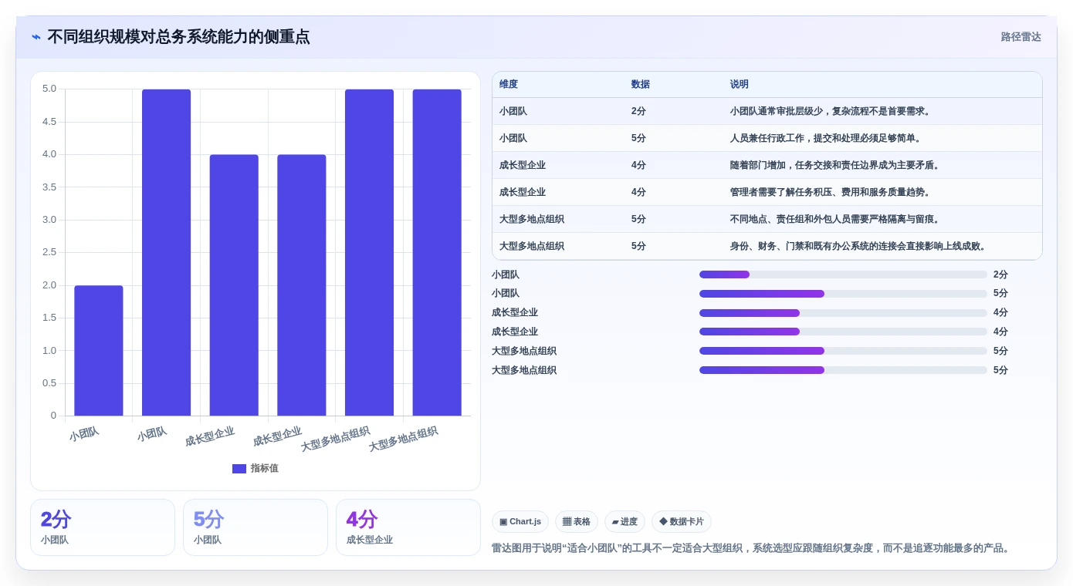Click the 数据 column header

point(641,84)
